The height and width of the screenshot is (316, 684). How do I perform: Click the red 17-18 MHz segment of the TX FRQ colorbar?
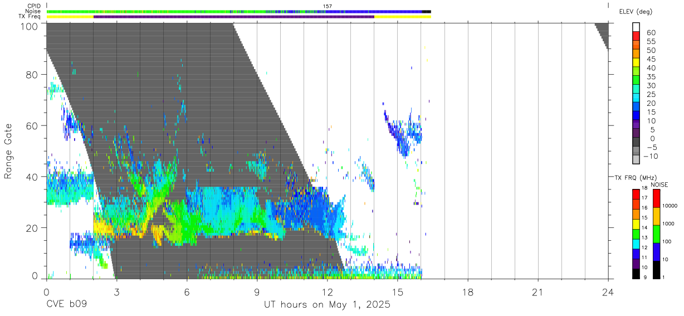pyautogui.click(x=636, y=194)
